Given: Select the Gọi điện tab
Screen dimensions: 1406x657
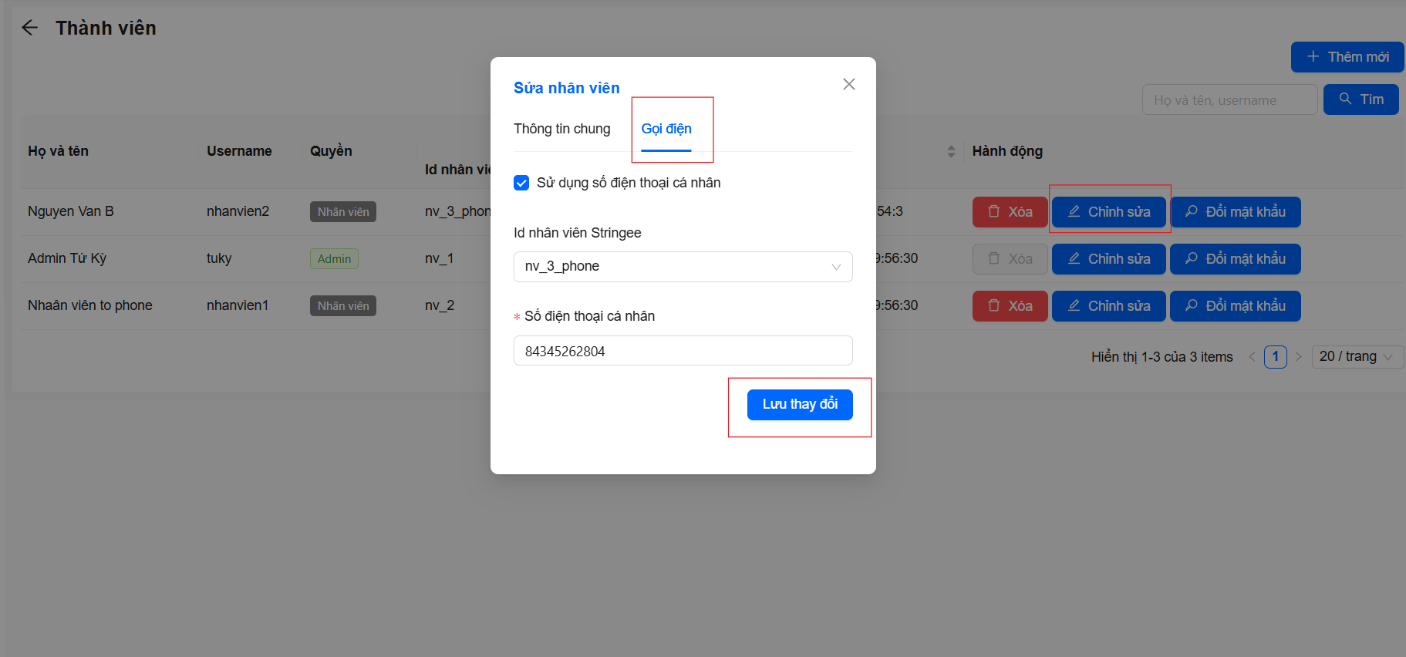Looking at the screenshot, I should click(666, 129).
